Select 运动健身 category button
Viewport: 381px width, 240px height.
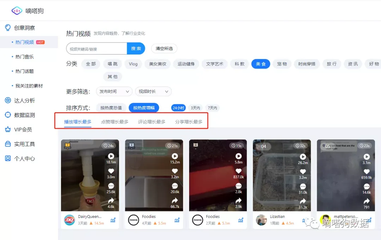pyautogui.click(x=186, y=64)
